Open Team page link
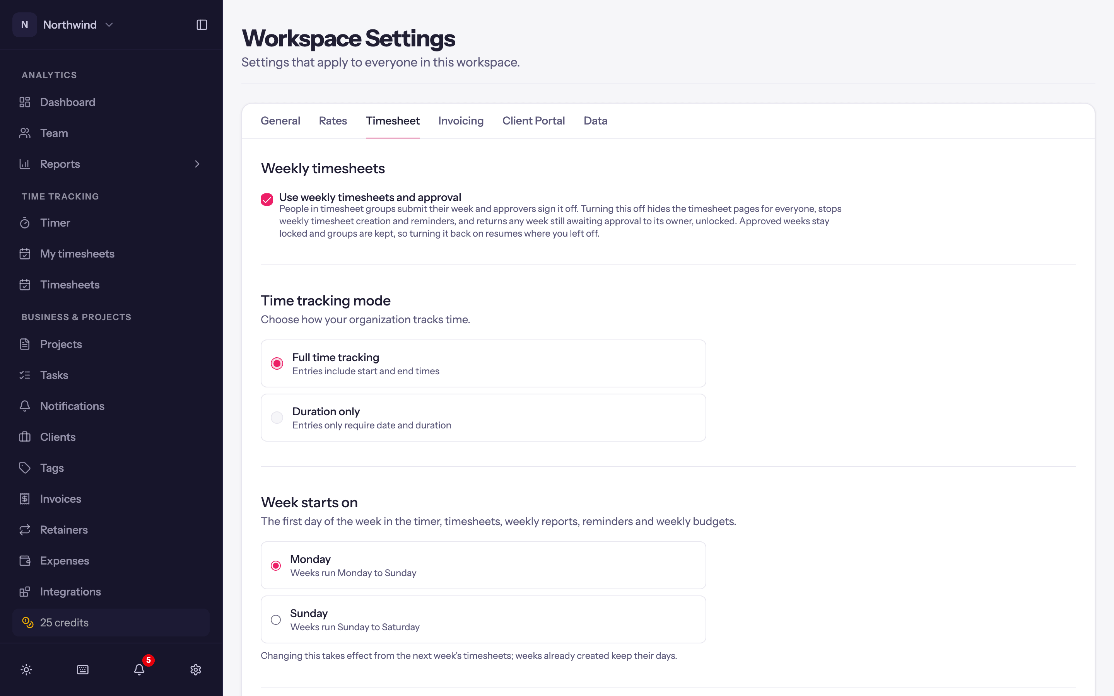Screen dimensions: 1114x696 (x=111, y=133)
